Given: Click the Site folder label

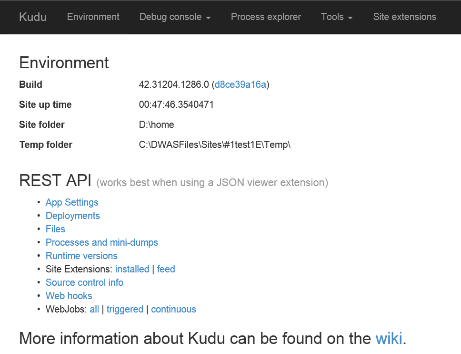Looking at the screenshot, I should coord(42,125).
